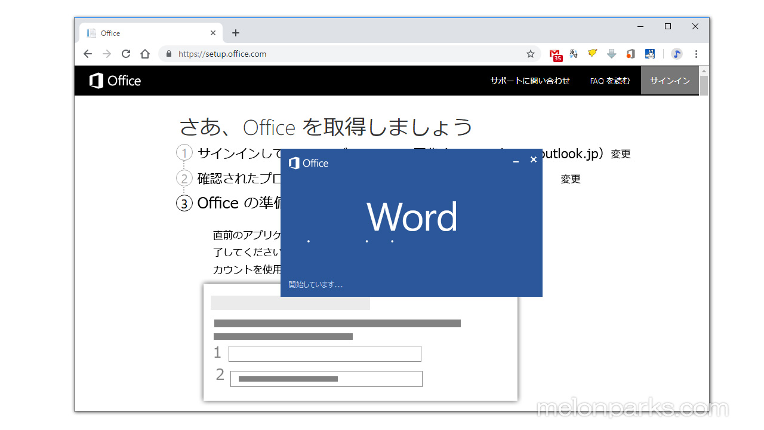Open a new browser tab
The height and width of the screenshot is (430, 764).
click(x=236, y=33)
